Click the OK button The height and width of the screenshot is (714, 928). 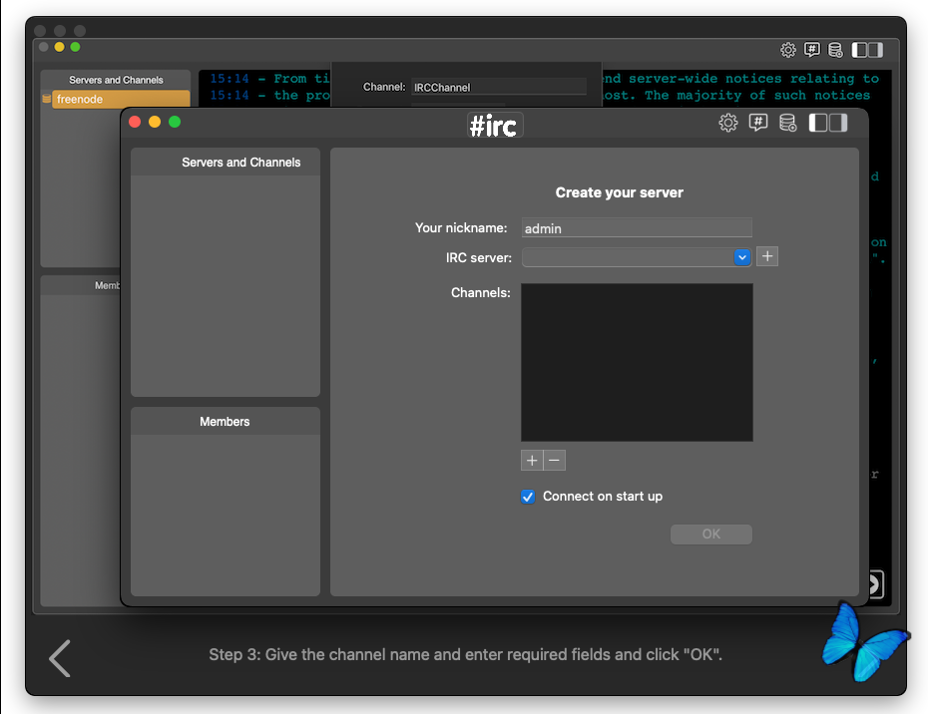coord(710,534)
